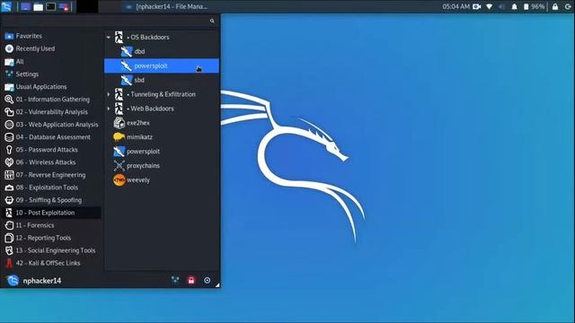575x323 pixels.
Task: Launch the terminal emulator from panel
Action: click(50, 6)
